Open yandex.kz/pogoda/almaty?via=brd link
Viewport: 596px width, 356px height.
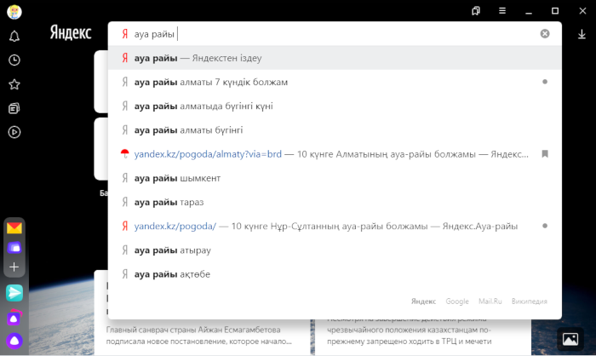[208, 154]
